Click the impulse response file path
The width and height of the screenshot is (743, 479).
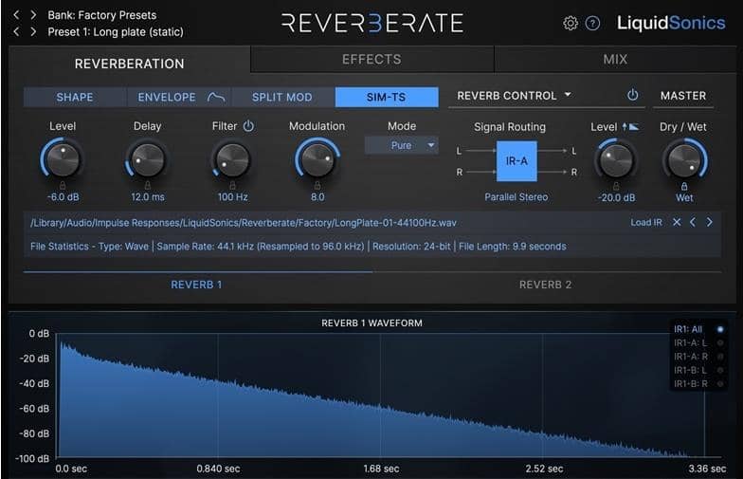tap(243, 223)
